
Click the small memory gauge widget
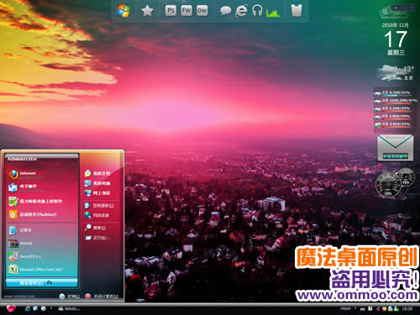tap(407, 177)
